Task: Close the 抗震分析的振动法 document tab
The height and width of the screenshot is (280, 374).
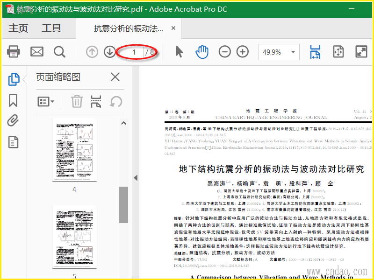Action: [173, 28]
